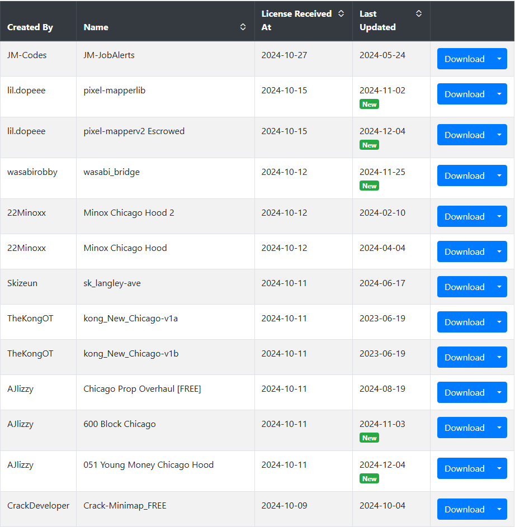Download Crack-Minimap_FREE asset
Viewport: 515px width, 527px height.
coord(465,509)
